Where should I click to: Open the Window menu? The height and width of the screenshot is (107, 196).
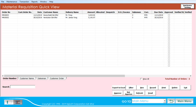[43, 2]
